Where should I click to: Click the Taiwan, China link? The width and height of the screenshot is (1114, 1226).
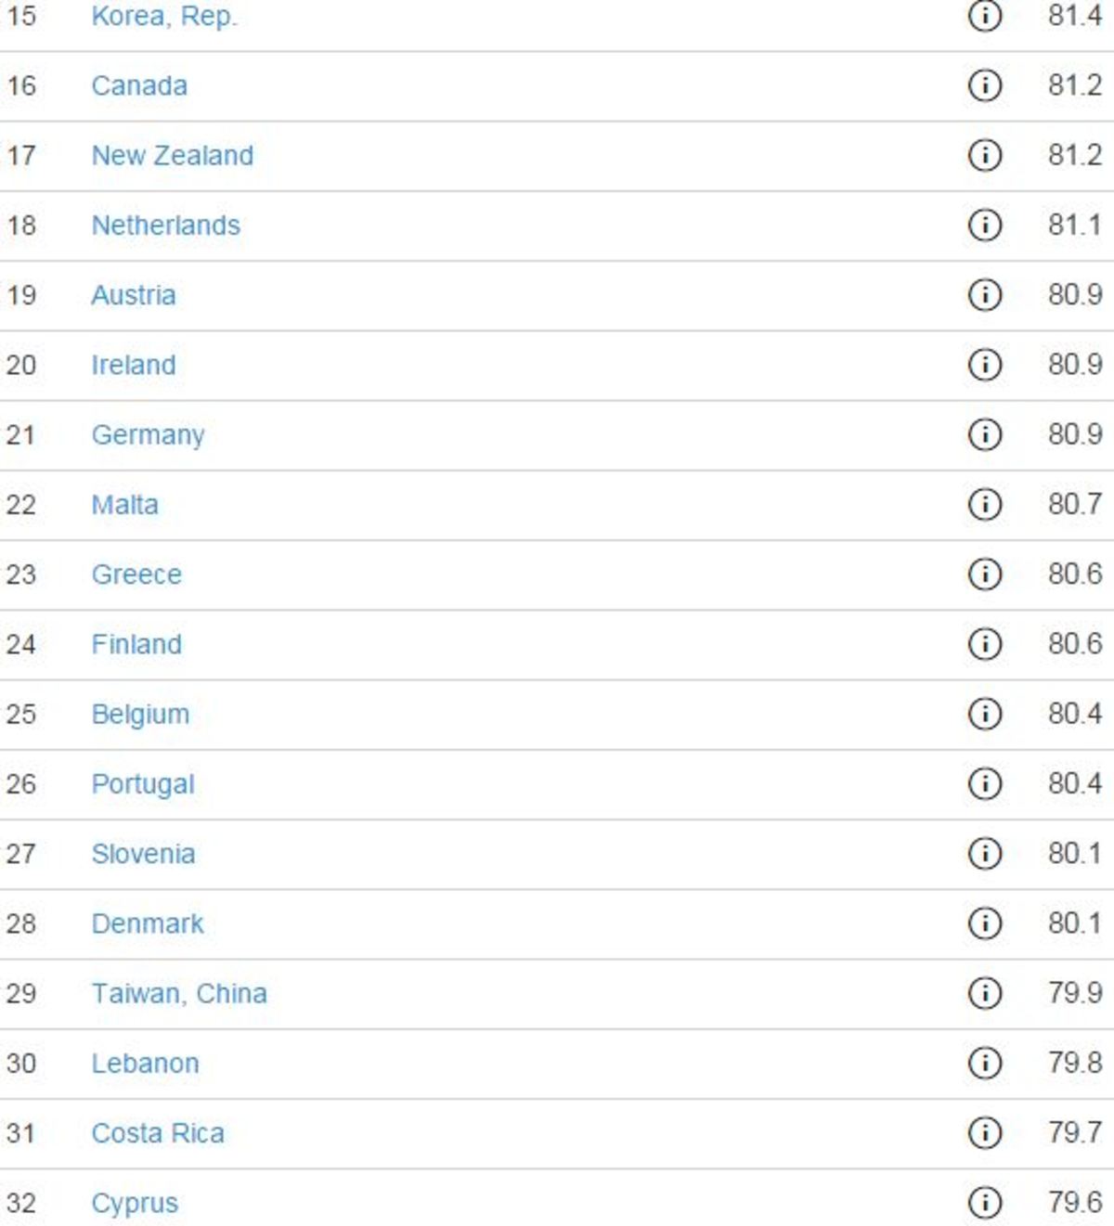(179, 993)
